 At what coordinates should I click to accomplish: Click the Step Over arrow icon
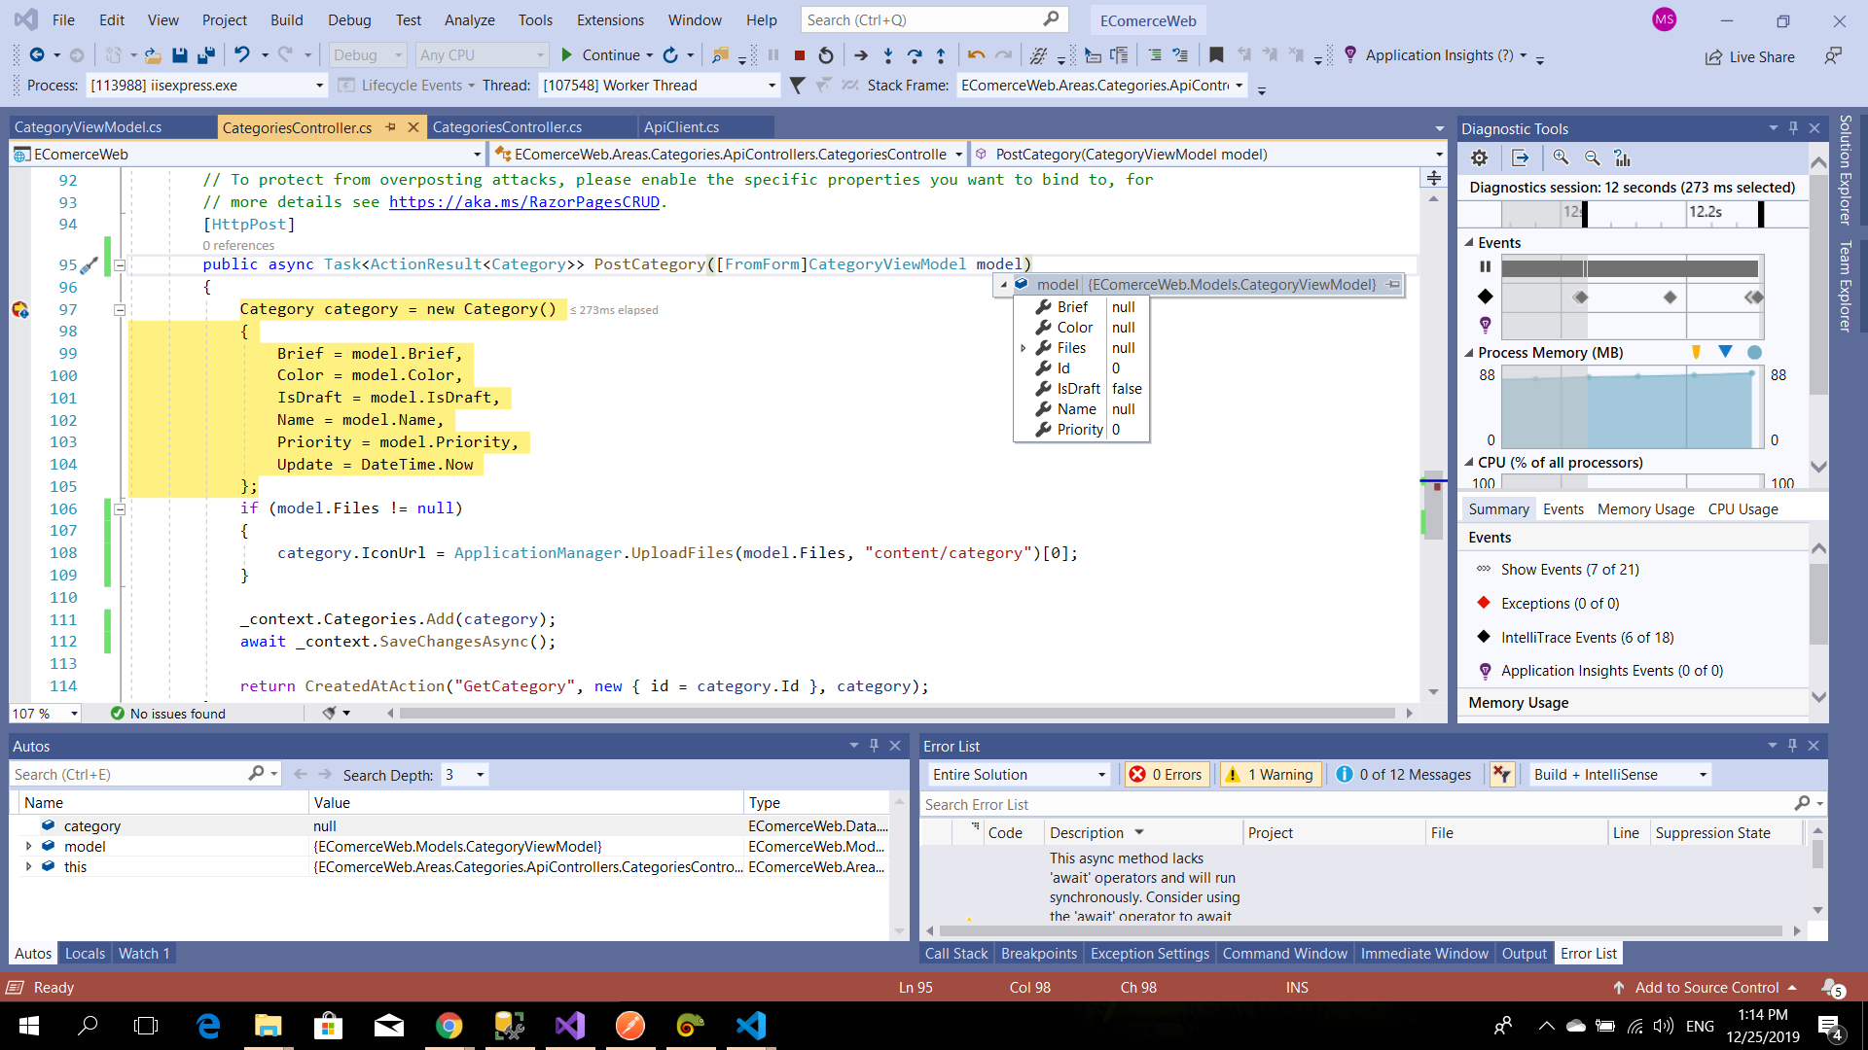[914, 55]
